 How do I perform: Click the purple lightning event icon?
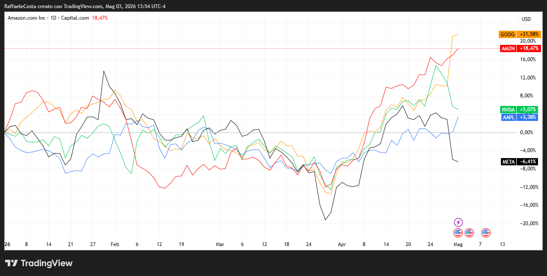[458, 222]
